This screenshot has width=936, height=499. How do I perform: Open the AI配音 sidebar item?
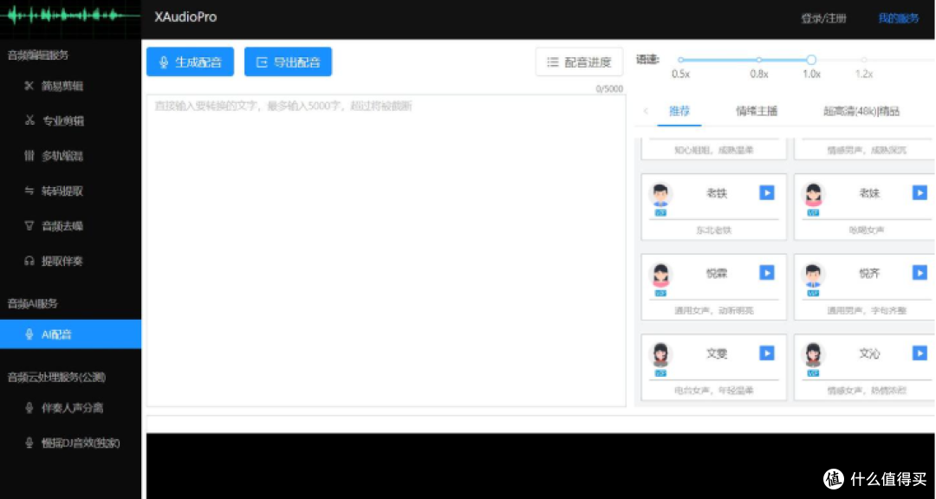[70, 334]
